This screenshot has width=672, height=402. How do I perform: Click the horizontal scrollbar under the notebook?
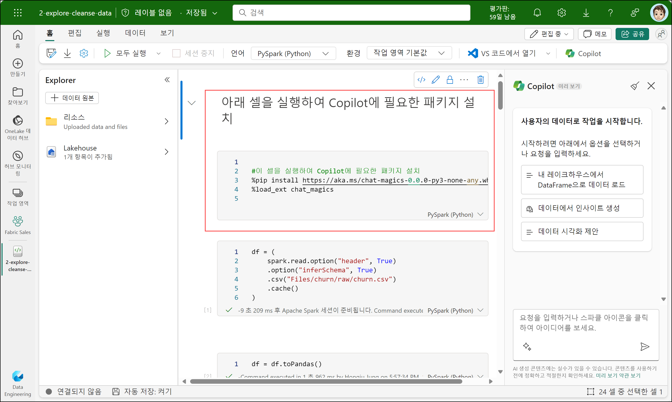coord(326,381)
